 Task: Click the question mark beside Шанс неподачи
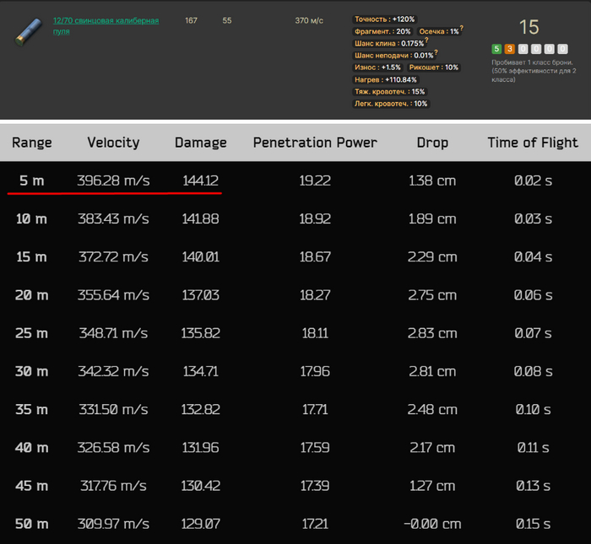[436, 53]
